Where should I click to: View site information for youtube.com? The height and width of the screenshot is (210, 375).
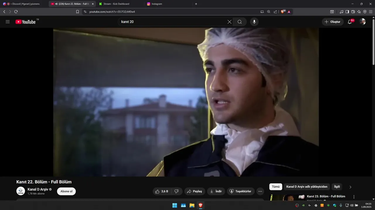click(x=85, y=12)
